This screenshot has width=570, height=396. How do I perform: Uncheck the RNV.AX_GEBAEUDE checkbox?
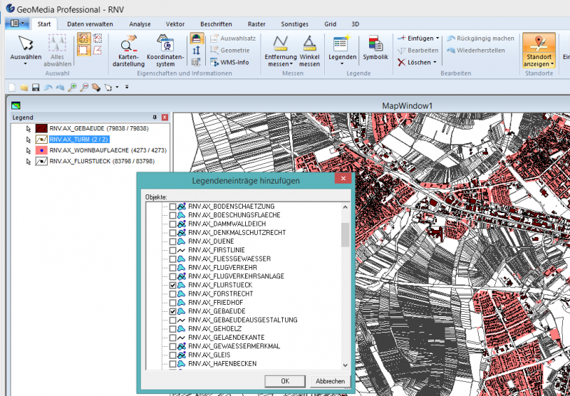(173, 311)
